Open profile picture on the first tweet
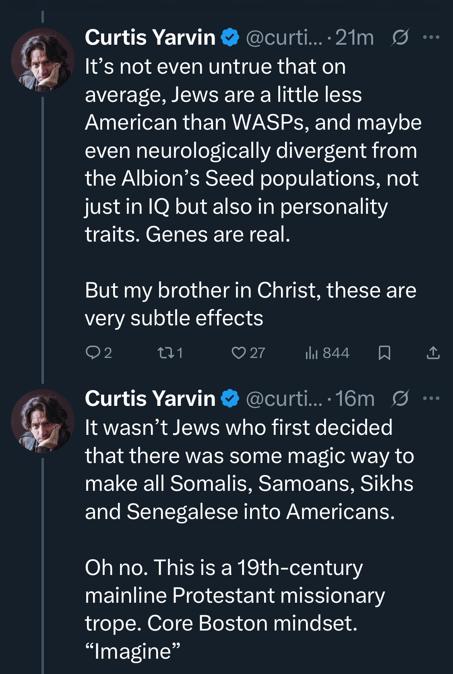Screen dimensions: 453x674 tap(43, 60)
